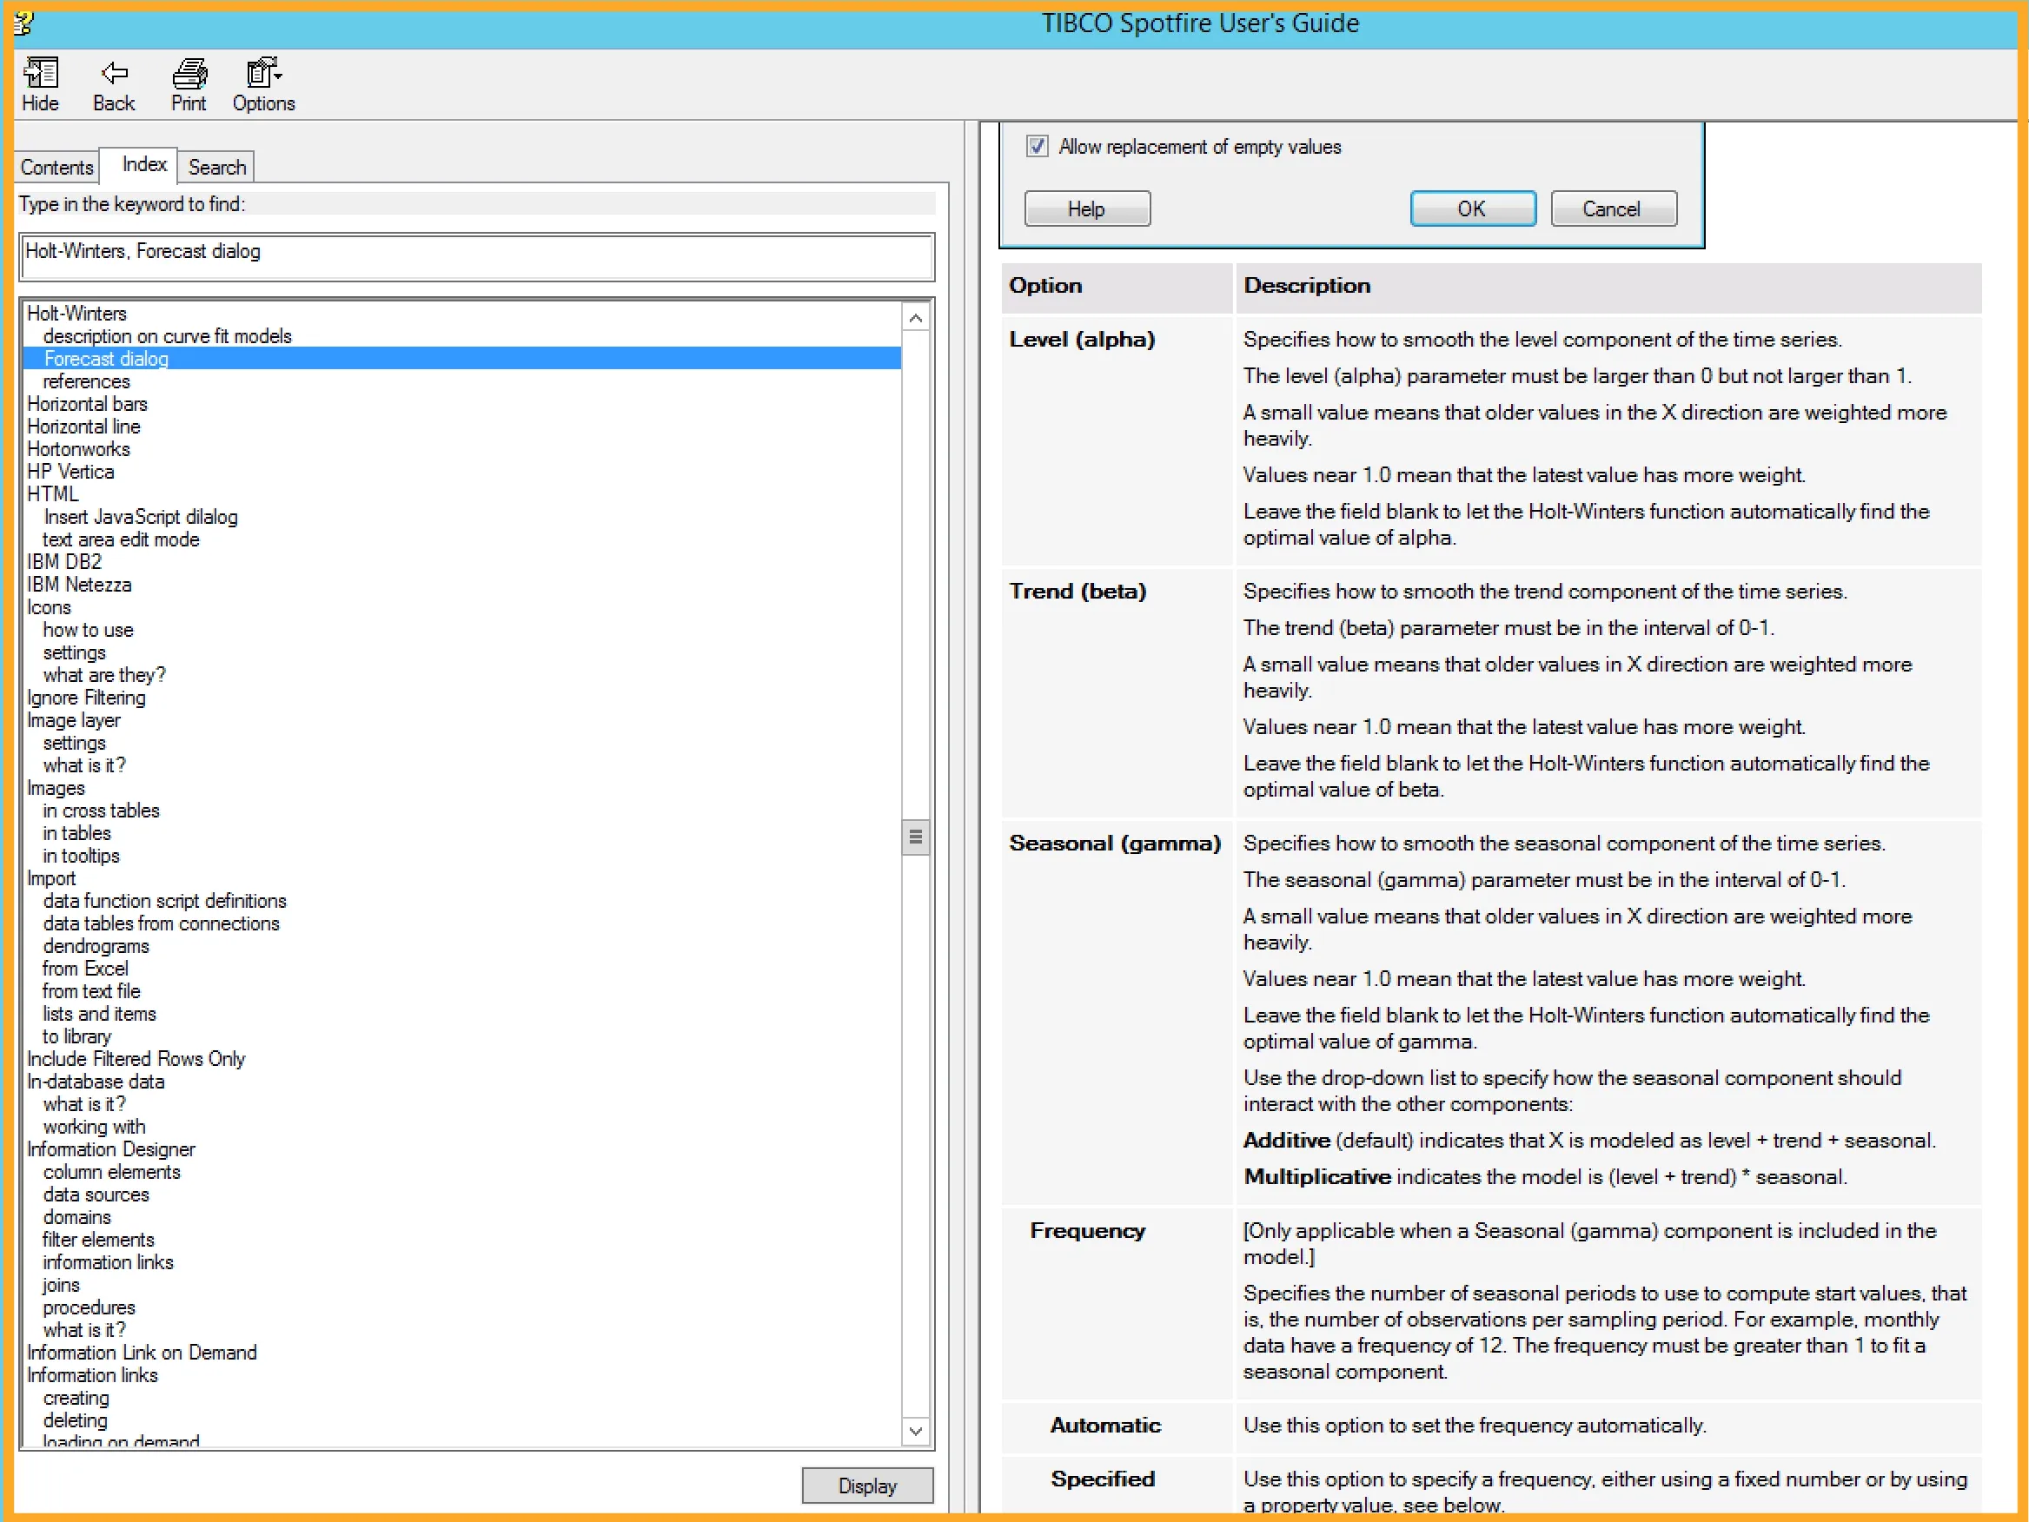Click the OK button in dialog image
Screen dimensions: 2029x1522
click(x=1472, y=209)
